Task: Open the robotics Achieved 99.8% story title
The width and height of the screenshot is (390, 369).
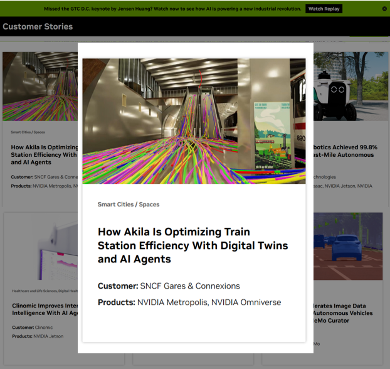Action: pos(344,151)
